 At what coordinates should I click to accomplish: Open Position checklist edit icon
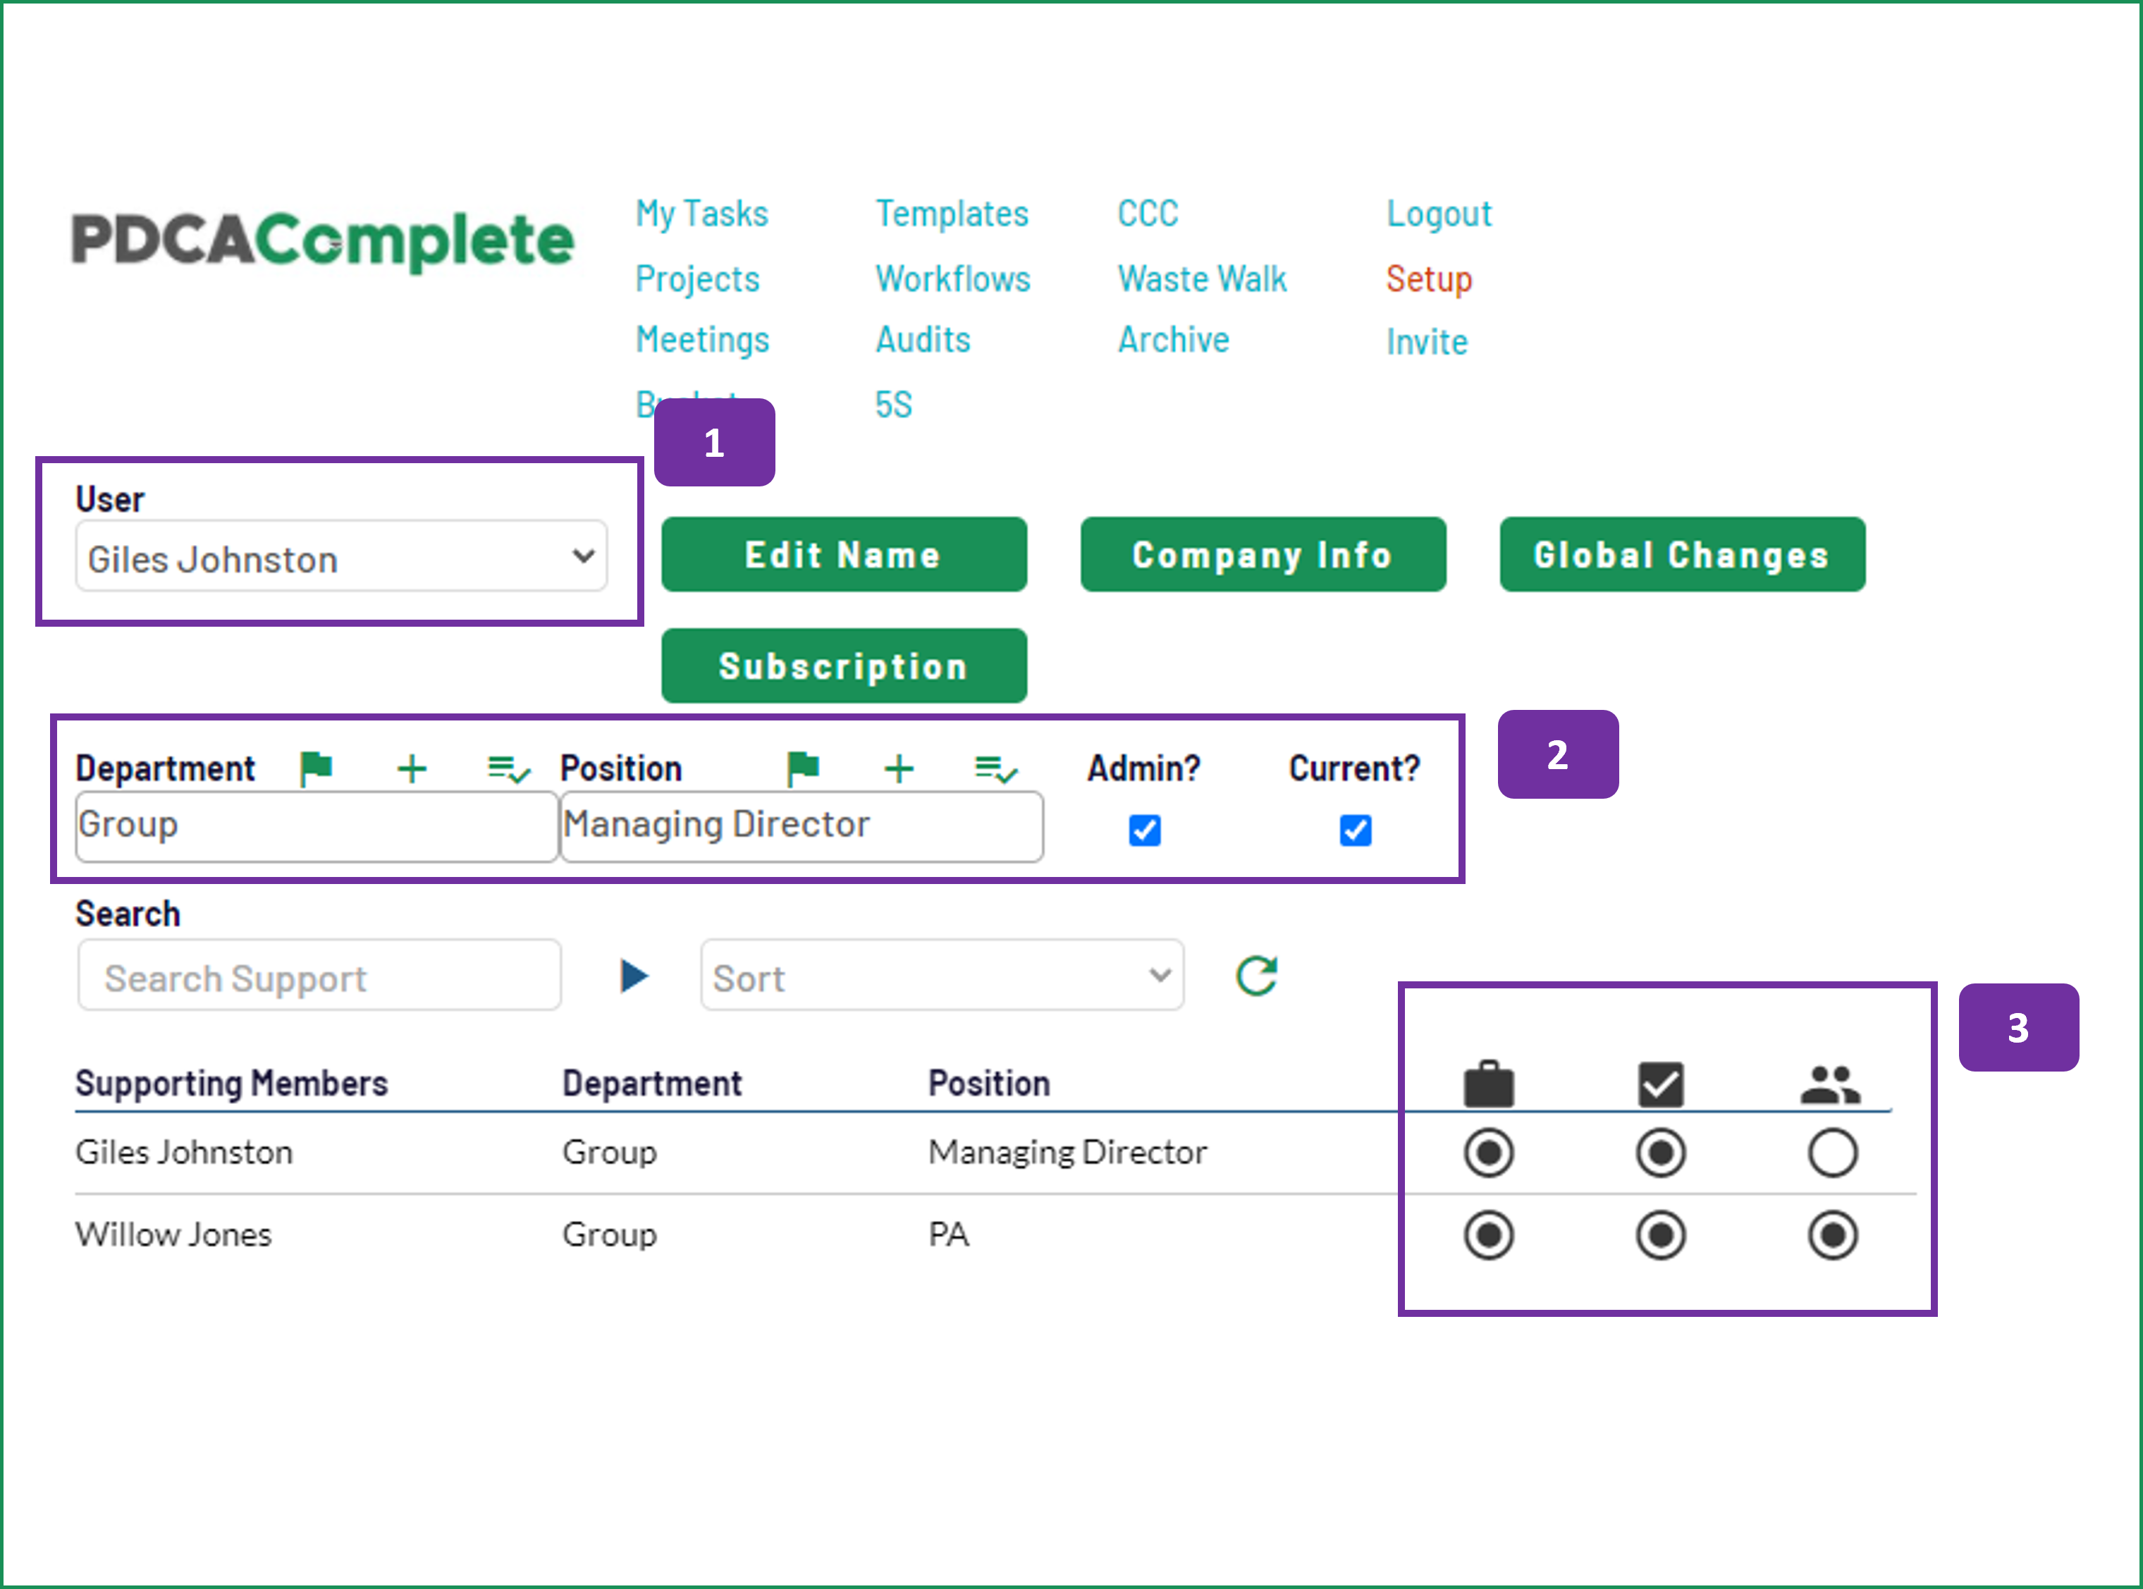[x=995, y=770]
